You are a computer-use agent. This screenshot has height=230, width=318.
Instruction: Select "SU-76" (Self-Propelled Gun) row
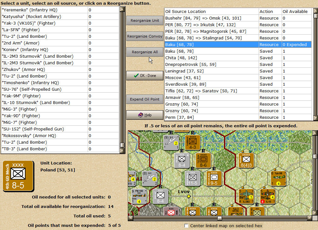[60, 89]
